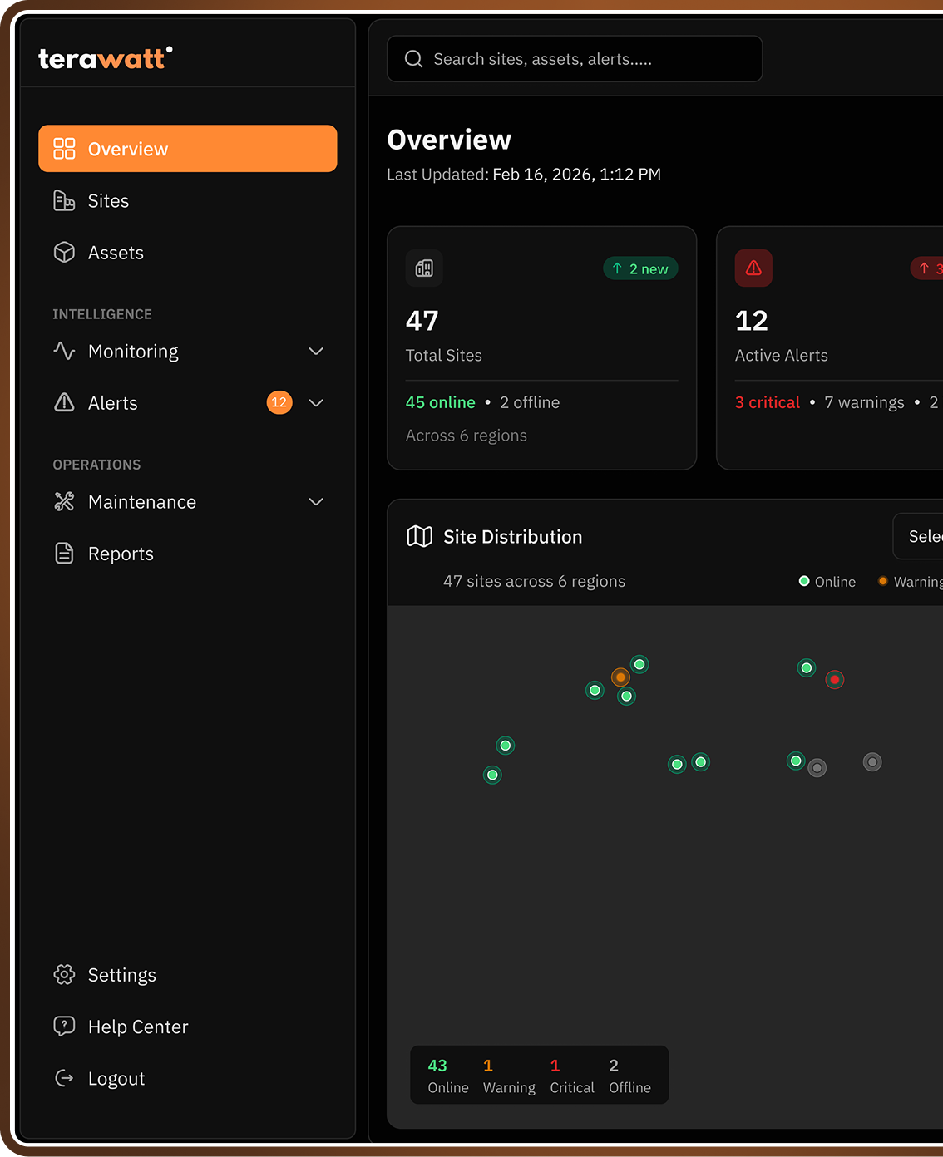
Task: Expand the Monitoring section chevron
Action: pyautogui.click(x=316, y=351)
